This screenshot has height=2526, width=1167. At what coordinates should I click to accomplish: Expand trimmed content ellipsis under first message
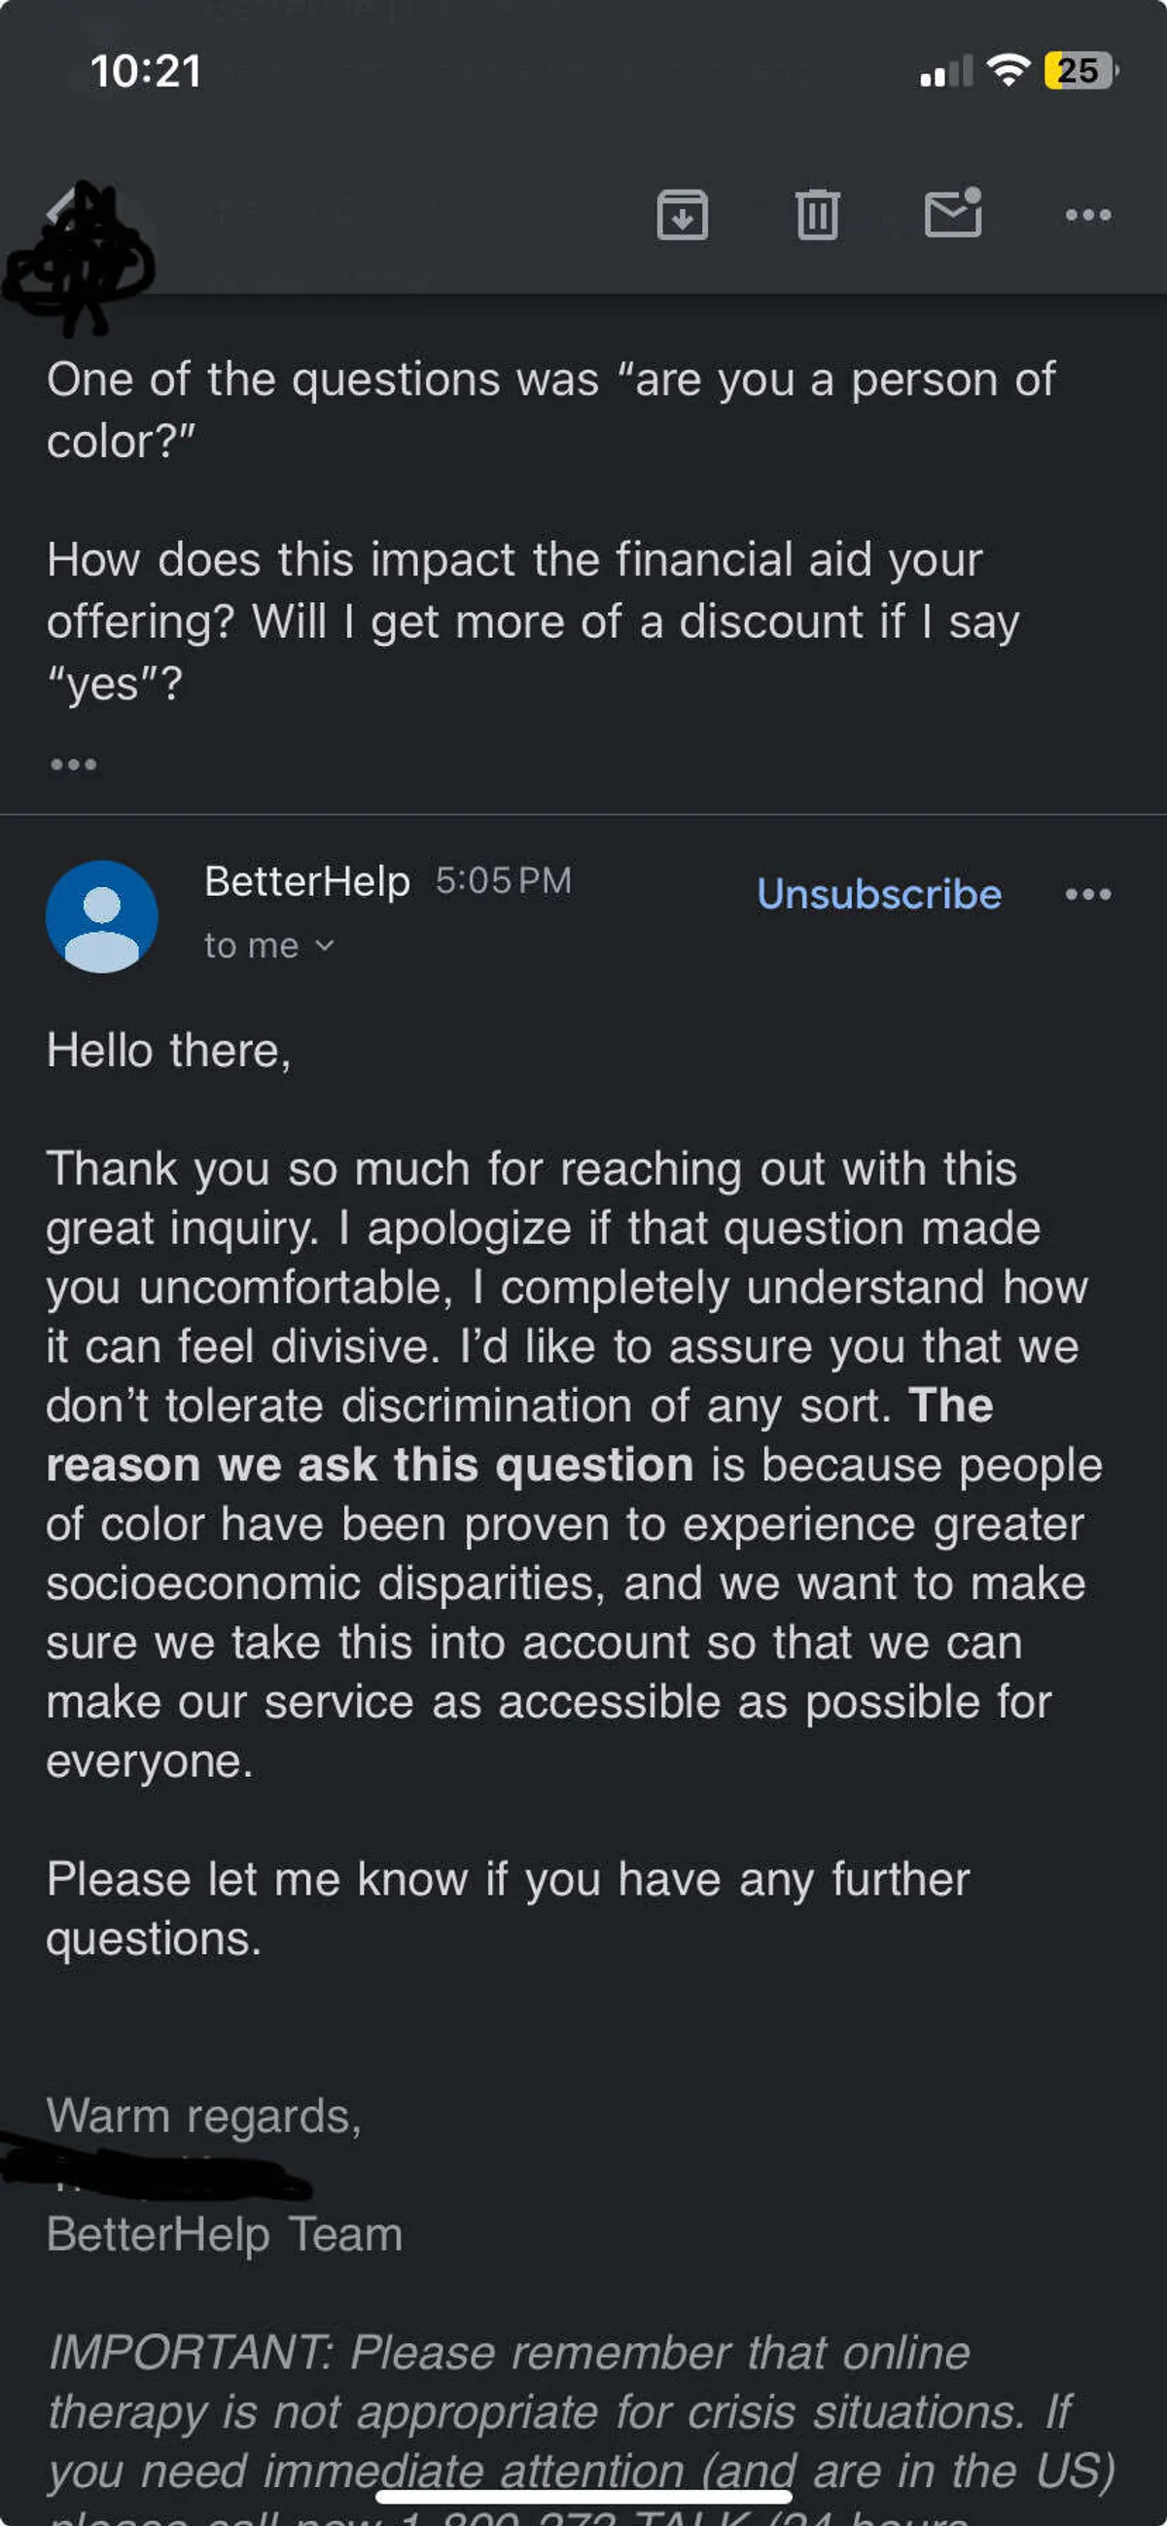point(74,764)
